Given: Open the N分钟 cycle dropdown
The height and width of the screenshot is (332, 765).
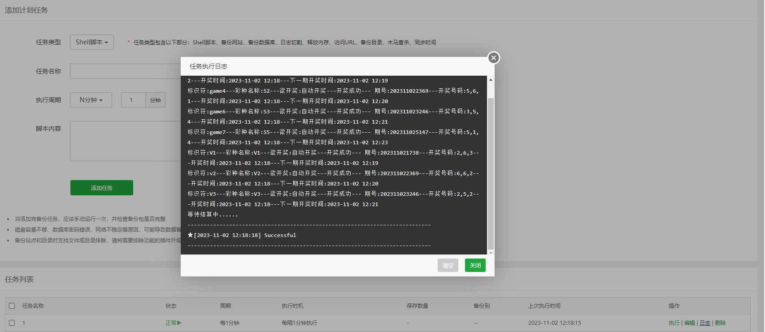Looking at the screenshot, I should coord(91,100).
